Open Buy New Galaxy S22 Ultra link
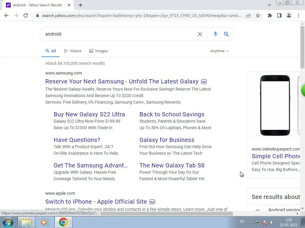305x228 pixels. (89, 114)
